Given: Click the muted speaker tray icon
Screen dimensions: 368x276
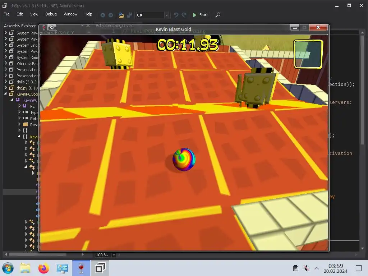Looking at the screenshot, I should 306,268.
